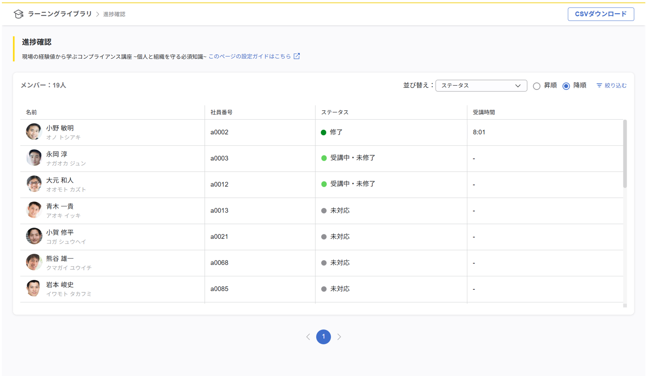The image size is (646, 376).
Task: Click 大元 和人's profile avatar
Action: 34,184
